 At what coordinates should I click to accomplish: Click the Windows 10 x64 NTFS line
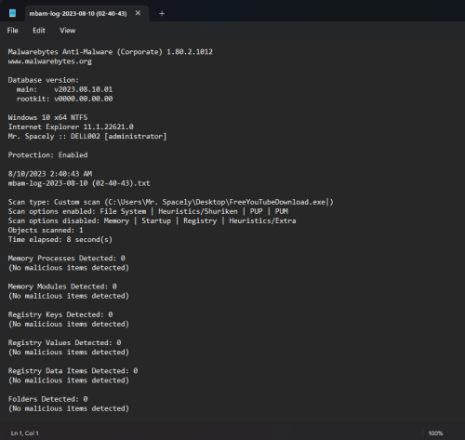[47, 117]
